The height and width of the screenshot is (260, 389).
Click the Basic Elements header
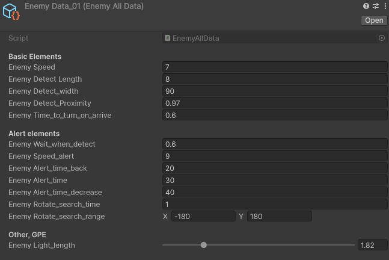(x=35, y=57)
